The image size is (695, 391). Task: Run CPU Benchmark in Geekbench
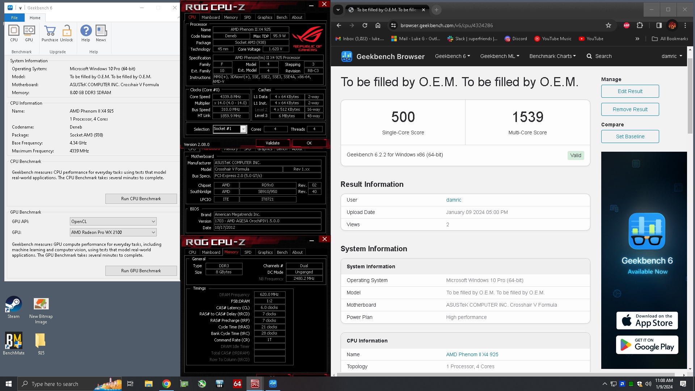141,199
